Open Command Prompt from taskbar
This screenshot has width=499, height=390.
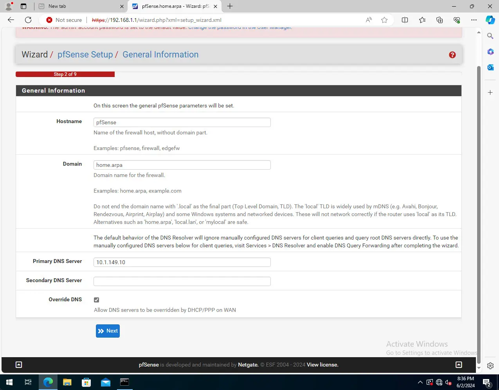click(124, 382)
